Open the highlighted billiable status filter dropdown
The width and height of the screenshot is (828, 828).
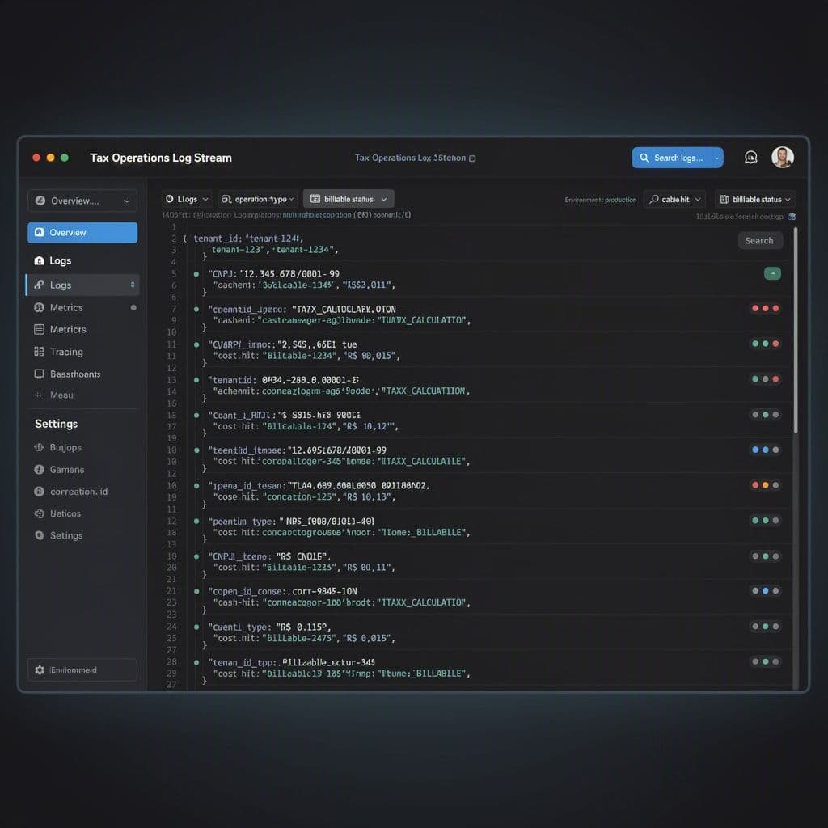tap(349, 199)
